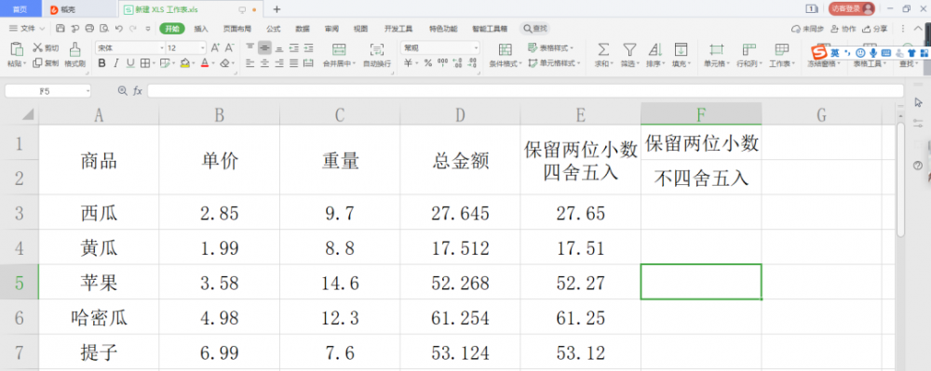Click the Wrap Text (自动换行) icon

click(x=376, y=49)
